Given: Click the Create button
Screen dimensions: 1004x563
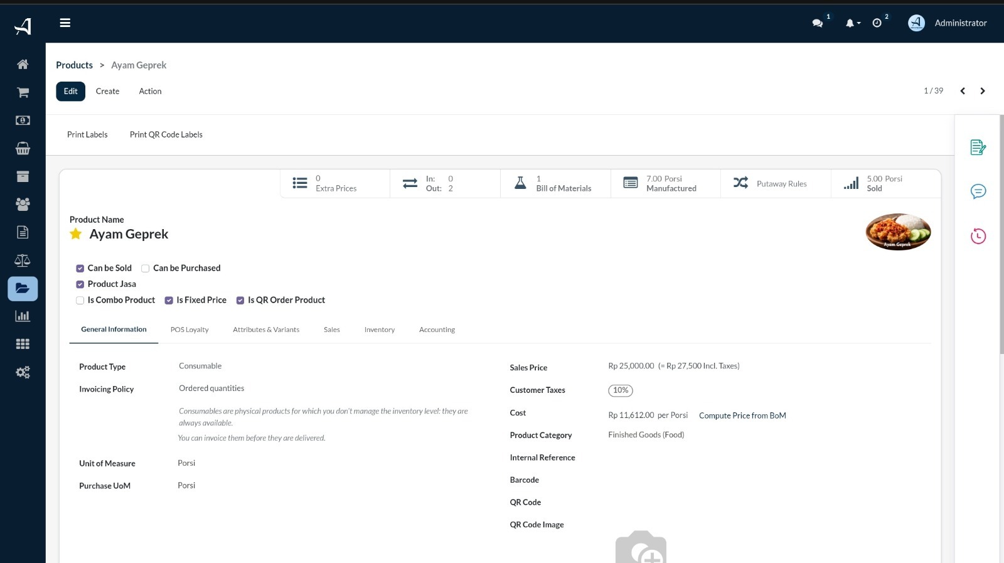Looking at the screenshot, I should point(107,91).
